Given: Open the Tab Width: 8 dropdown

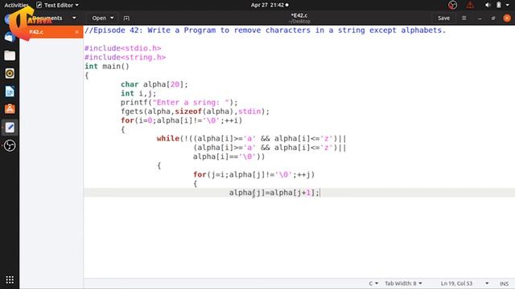Looking at the screenshot, I should [x=403, y=283].
